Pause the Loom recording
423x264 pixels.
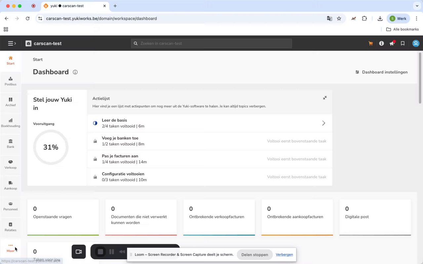(x=112, y=252)
